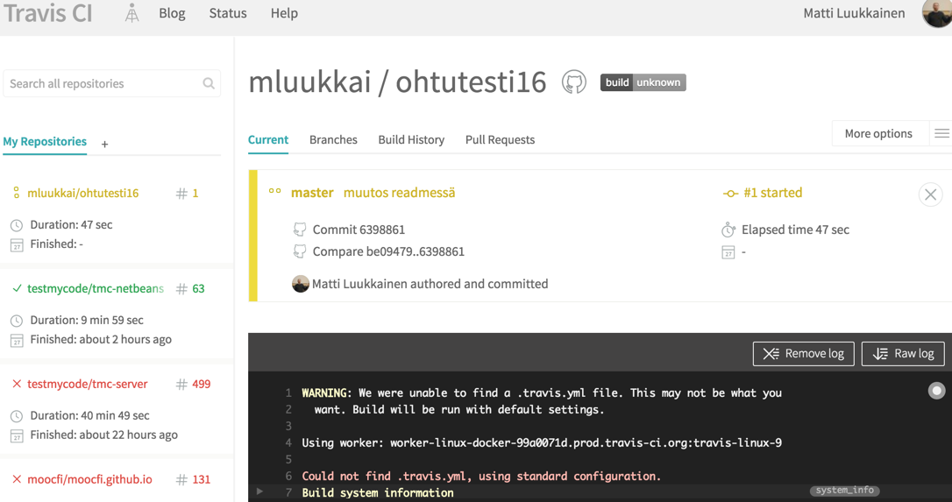Select the Current tab

point(267,139)
